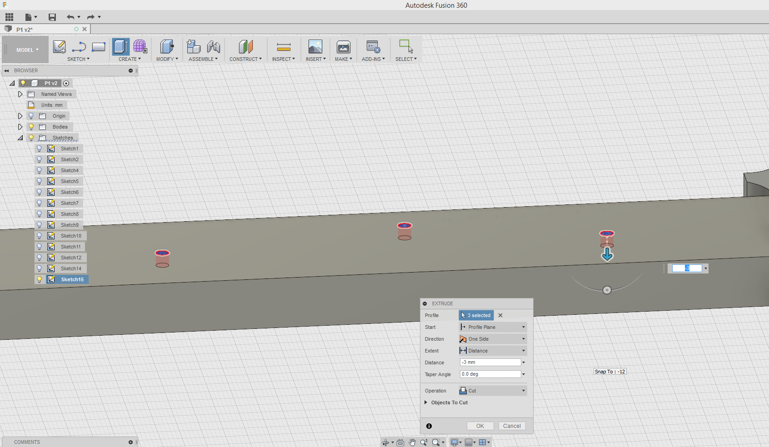Image resolution: width=769 pixels, height=447 pixels.
Task: Select the sketch Line tool icon
Action: click(x=79, y=47)
